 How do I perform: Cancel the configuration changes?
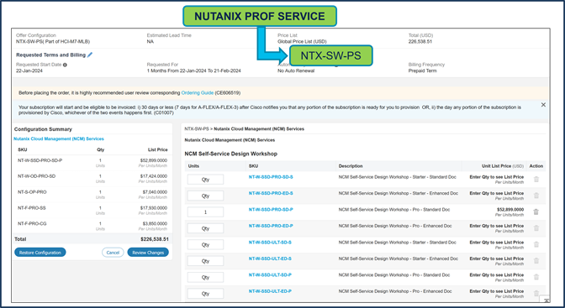click(x=113, y=253)
